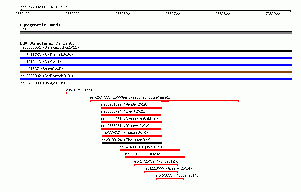
Task: Open nsv3188124 (Chaisson2019) variant label
Action: (127, 140)
